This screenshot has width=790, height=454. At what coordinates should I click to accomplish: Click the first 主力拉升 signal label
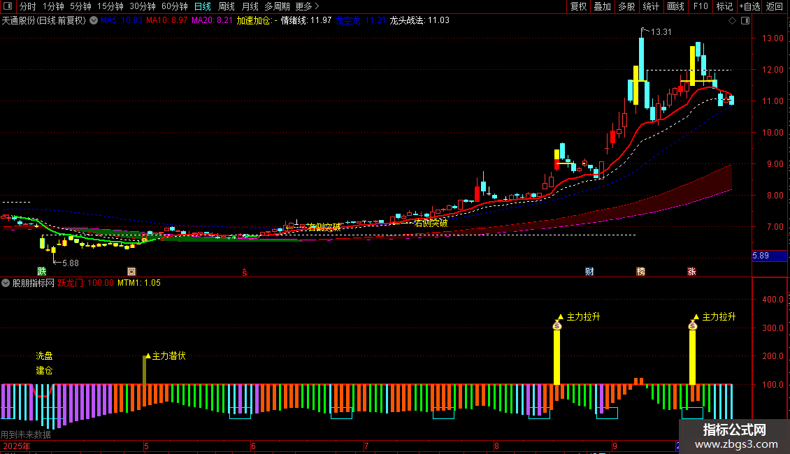[x=584, y=316]
